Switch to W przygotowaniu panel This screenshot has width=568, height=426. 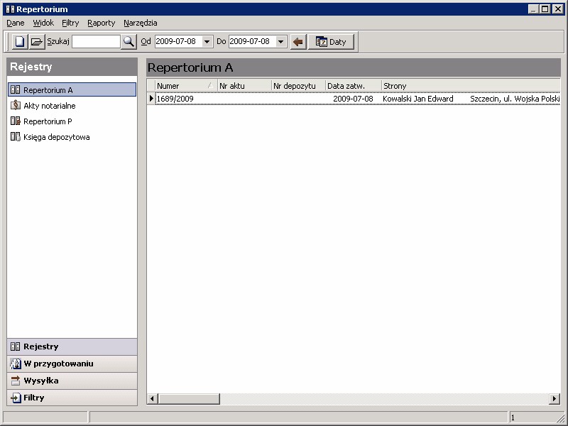coord(58,364)
